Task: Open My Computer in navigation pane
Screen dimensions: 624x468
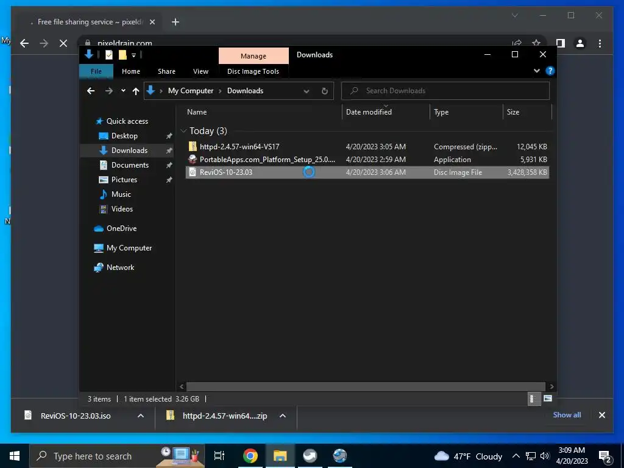Action: [129, 248]
